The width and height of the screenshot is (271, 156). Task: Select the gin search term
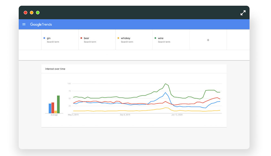[49, 38]
